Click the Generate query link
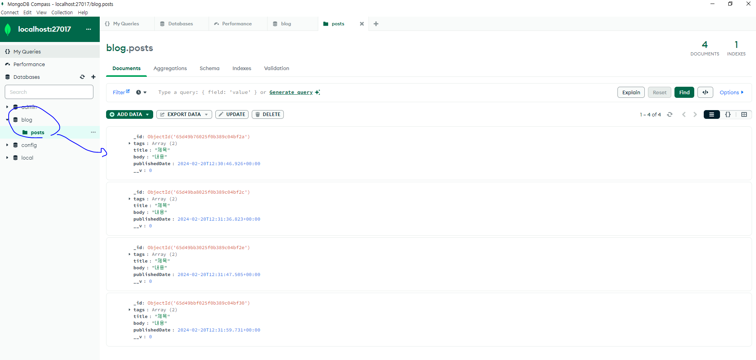This screenshot has width=756, height=360. click(291, 92)
